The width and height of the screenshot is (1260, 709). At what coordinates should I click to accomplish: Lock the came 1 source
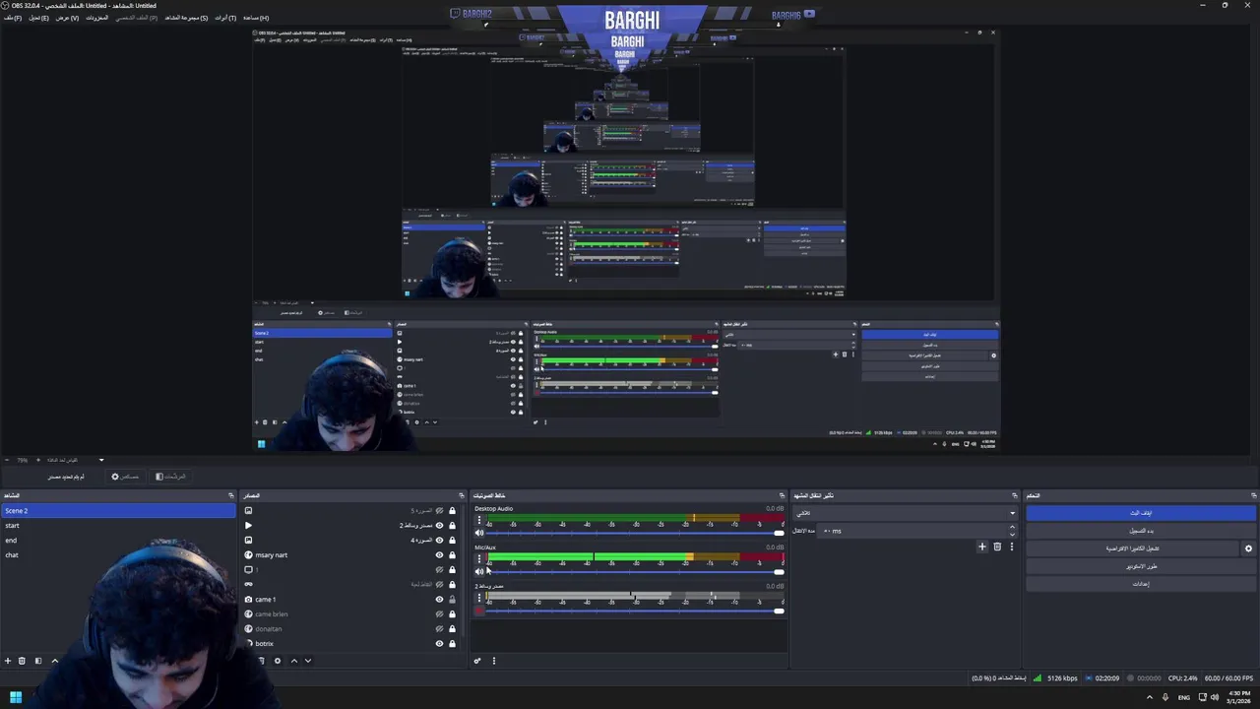point(452,599)
